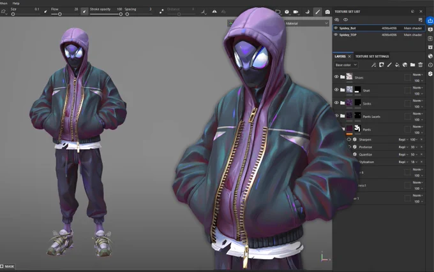Add a paint layer with brush icon
Screen dimensions: 434x272
[x=389, y=65]
